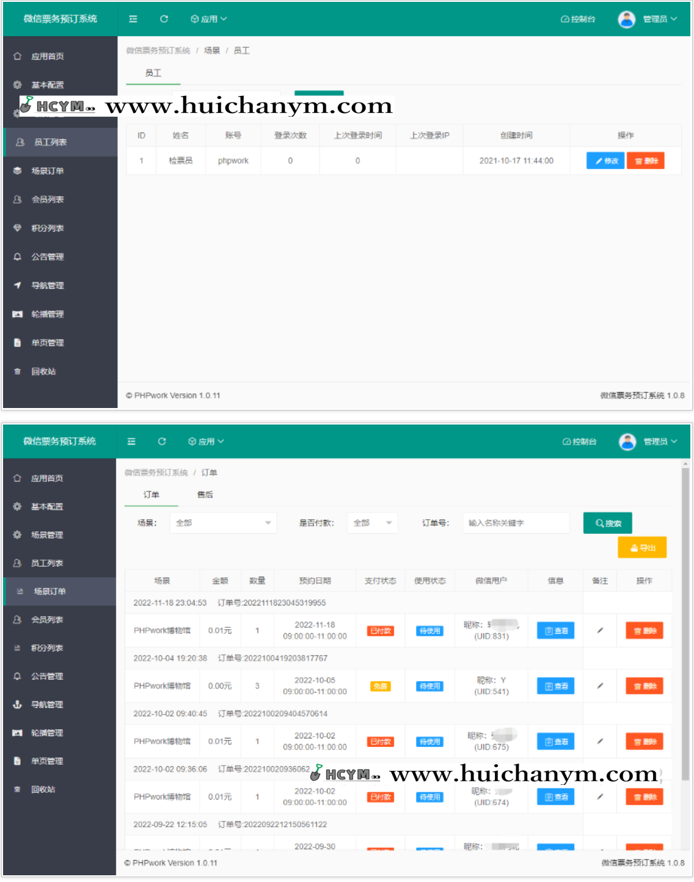Expand the 是否付款 payment filter dropdown
The height and width of the screenshot is (882, 694).
(371, 523)
